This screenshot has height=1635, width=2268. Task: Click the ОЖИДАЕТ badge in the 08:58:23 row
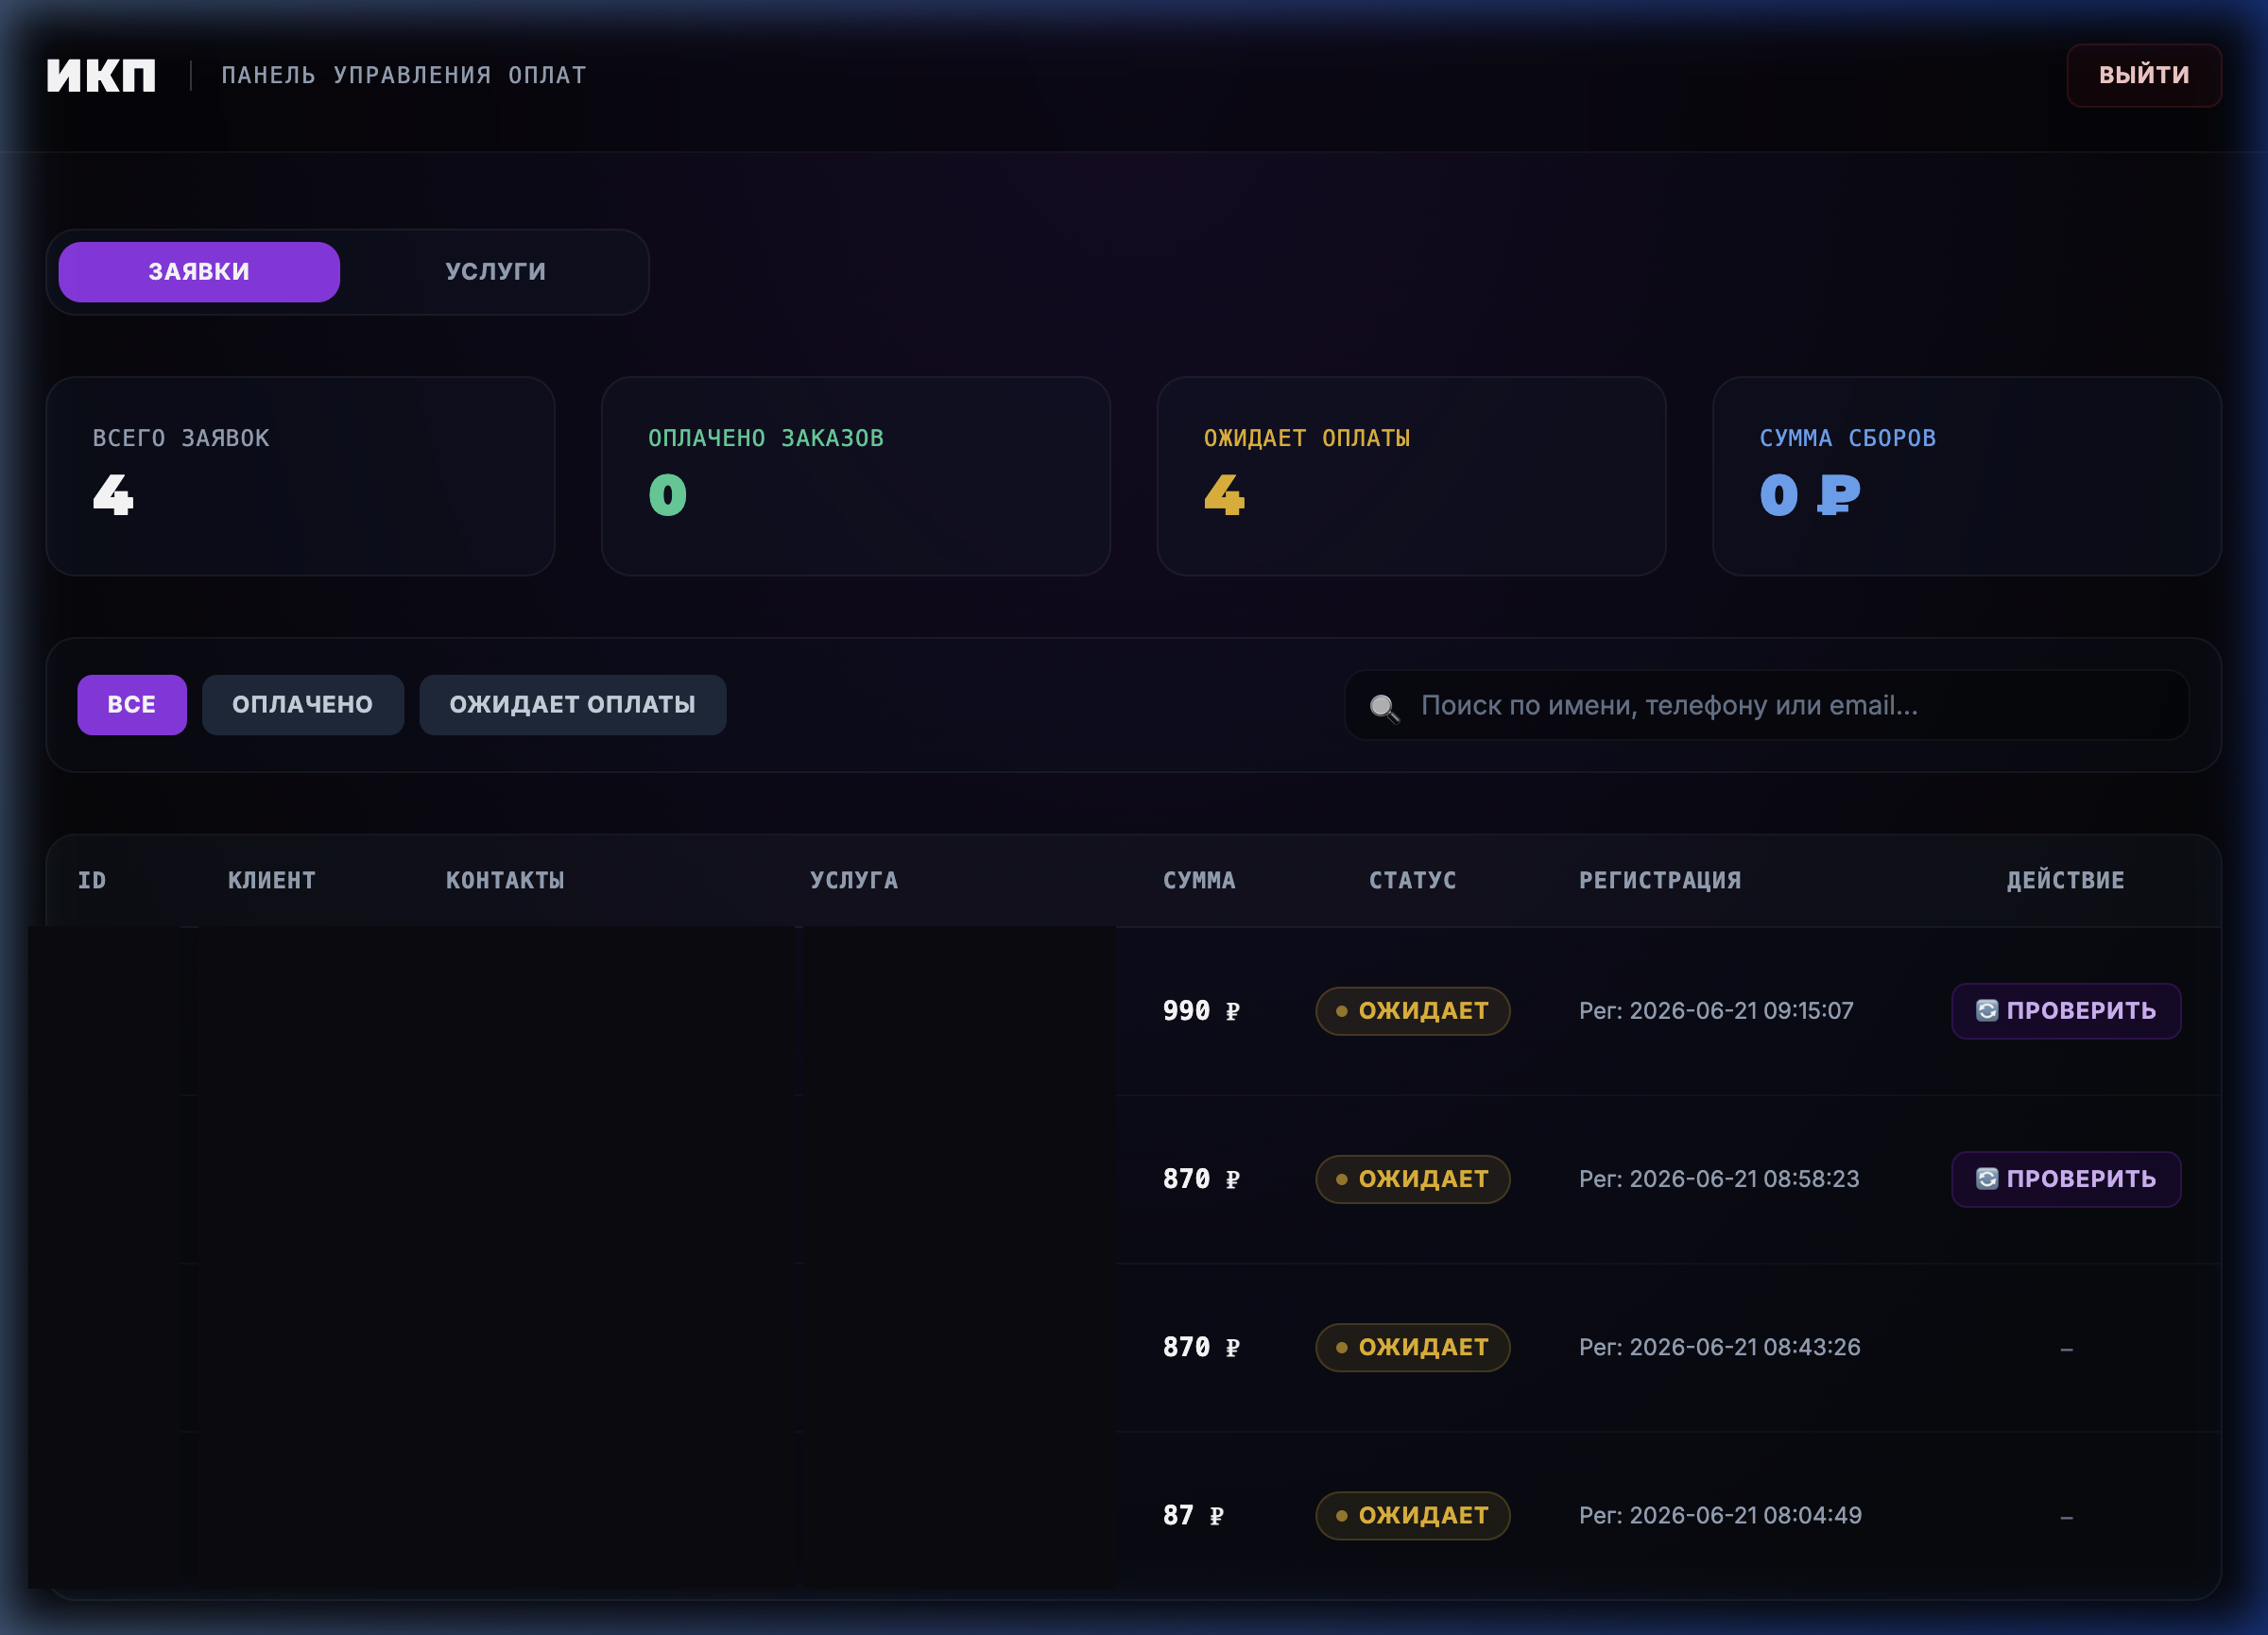coord(1412,1178)
